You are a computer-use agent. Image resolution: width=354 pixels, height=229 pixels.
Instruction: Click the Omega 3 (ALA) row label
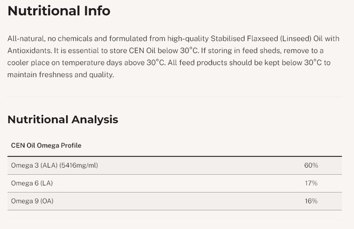(54, 165)
